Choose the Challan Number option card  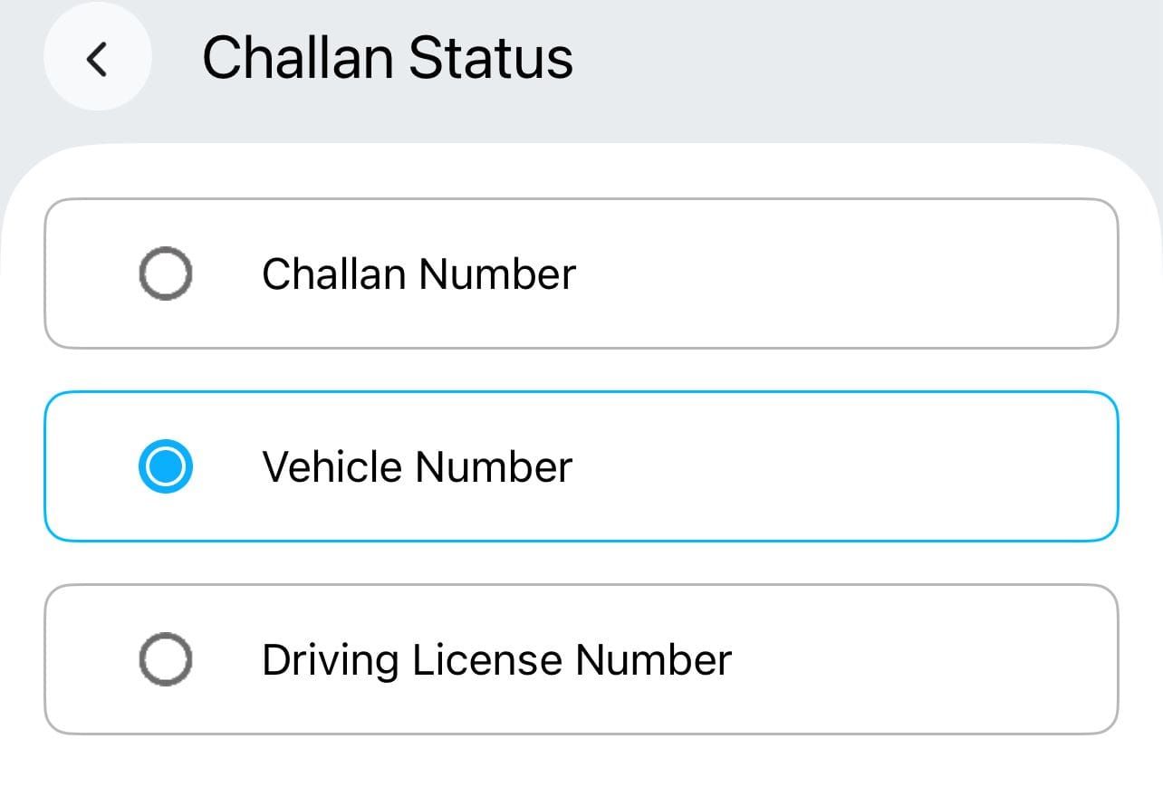(x=580, y=273)
